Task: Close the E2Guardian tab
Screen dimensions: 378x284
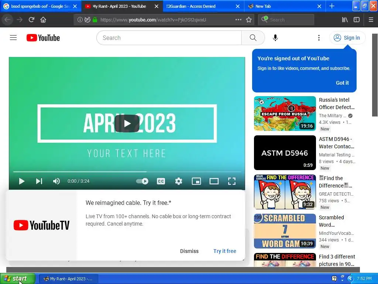Action: pyautogui.click(x=238, y=6)
